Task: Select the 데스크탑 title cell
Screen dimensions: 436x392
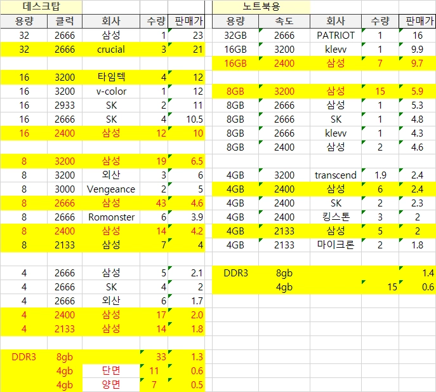Action: point(41,7)
